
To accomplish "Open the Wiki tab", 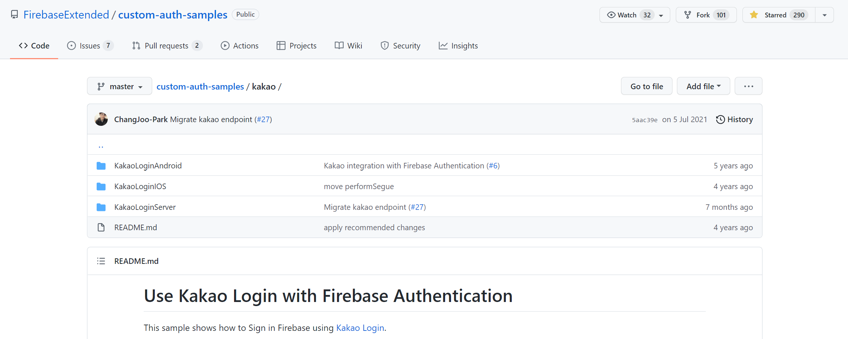I will (x=348, y=46).
